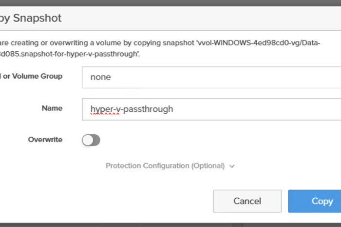Screen dimensions: 341x227
Task: Select the 'none' value text
Action: [100, 77]
